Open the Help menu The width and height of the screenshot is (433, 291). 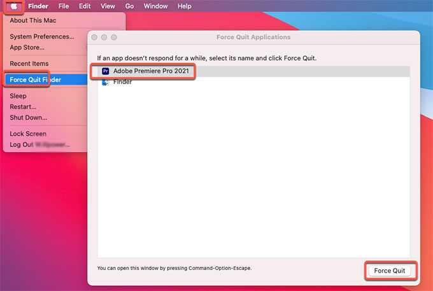point(184,6)
